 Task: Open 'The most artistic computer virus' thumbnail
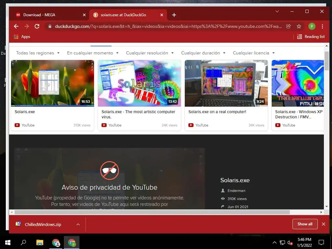pos(139,83)
